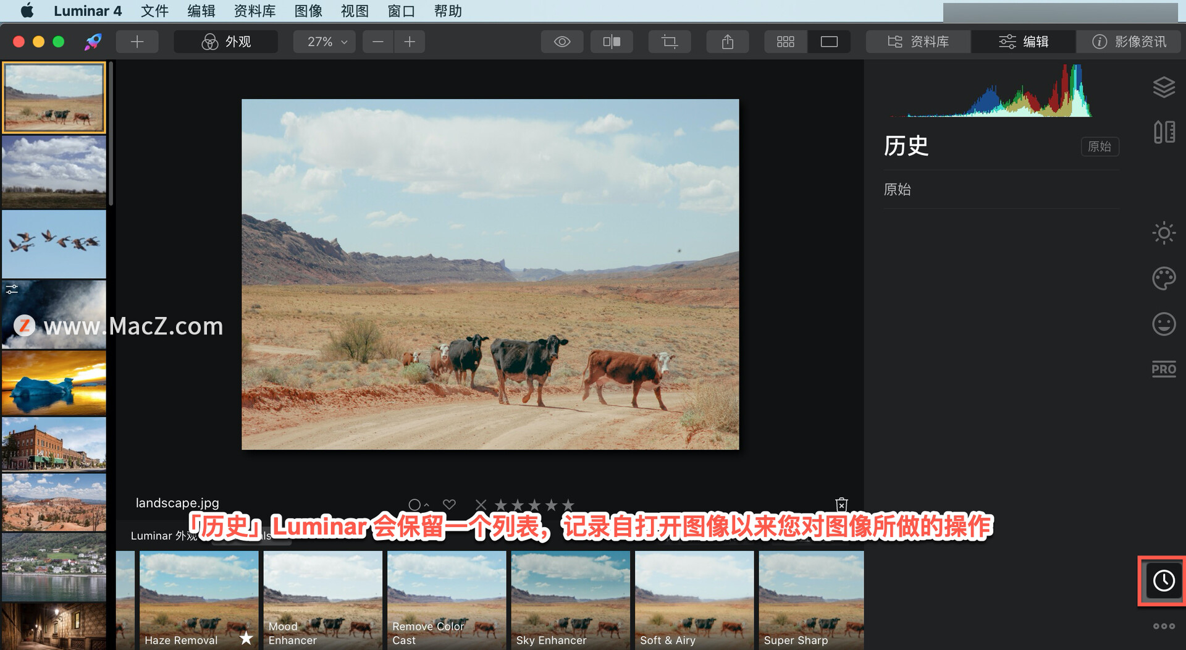Toggle favorite star on Haze Removal
Image resolution: width=1186 pixels, height=650 pixels.
coord(246,638)
